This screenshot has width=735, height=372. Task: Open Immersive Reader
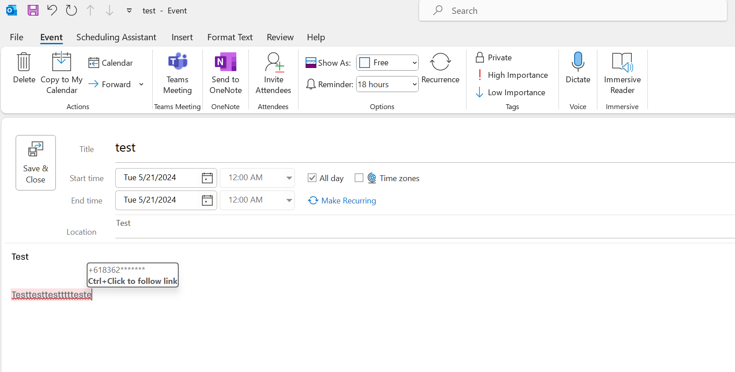click(622, 73)
